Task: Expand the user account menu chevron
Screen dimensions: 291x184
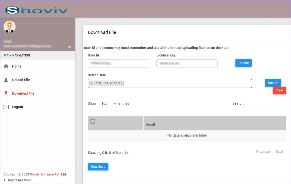Action: (69, 47)
